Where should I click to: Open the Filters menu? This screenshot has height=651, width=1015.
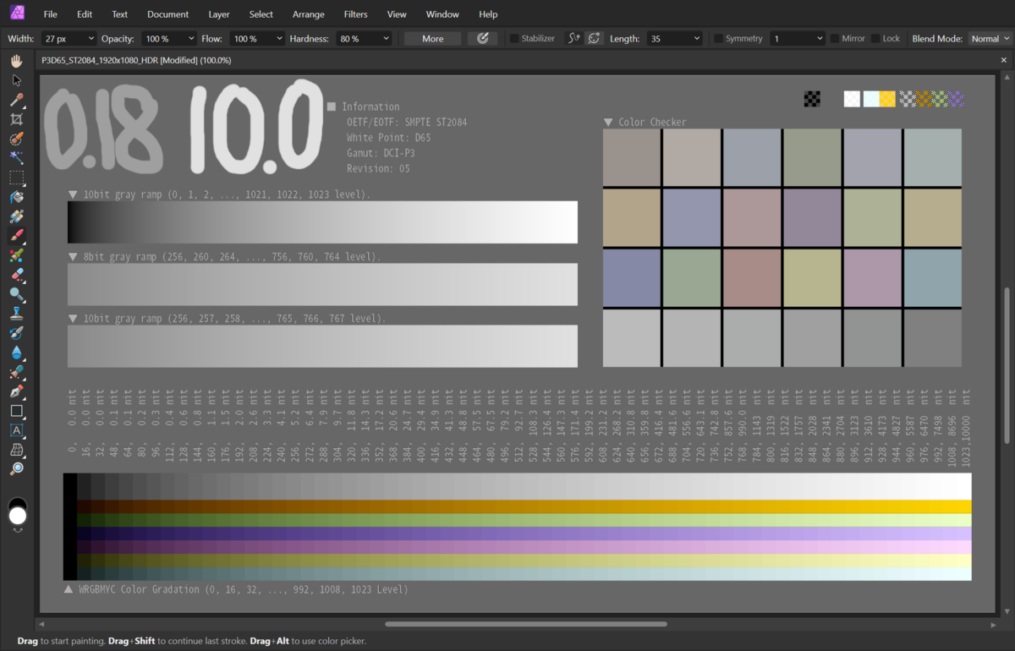(355, 14)
